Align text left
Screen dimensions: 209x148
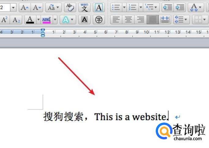116,20
